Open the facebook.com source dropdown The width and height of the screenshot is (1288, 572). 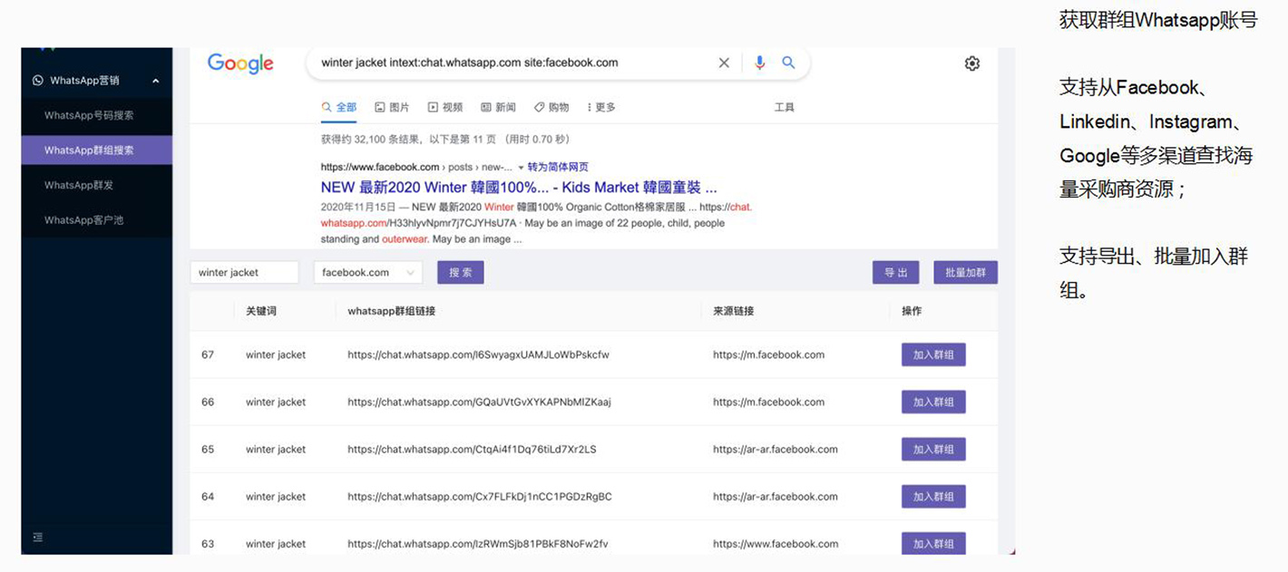pyautogui.click(x=368, y=272)
